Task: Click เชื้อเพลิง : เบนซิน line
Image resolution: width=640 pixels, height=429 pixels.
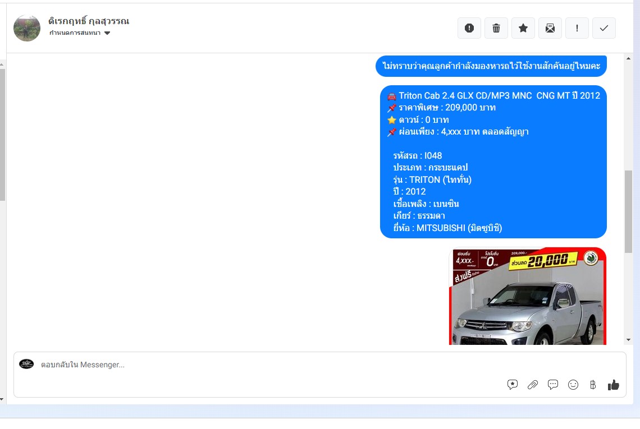Action: pos(426,204)
